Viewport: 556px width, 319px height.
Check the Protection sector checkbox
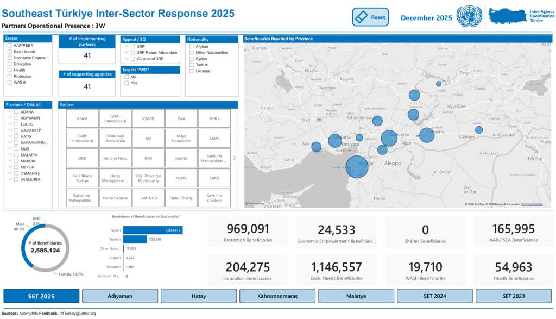tap(10, 77)
